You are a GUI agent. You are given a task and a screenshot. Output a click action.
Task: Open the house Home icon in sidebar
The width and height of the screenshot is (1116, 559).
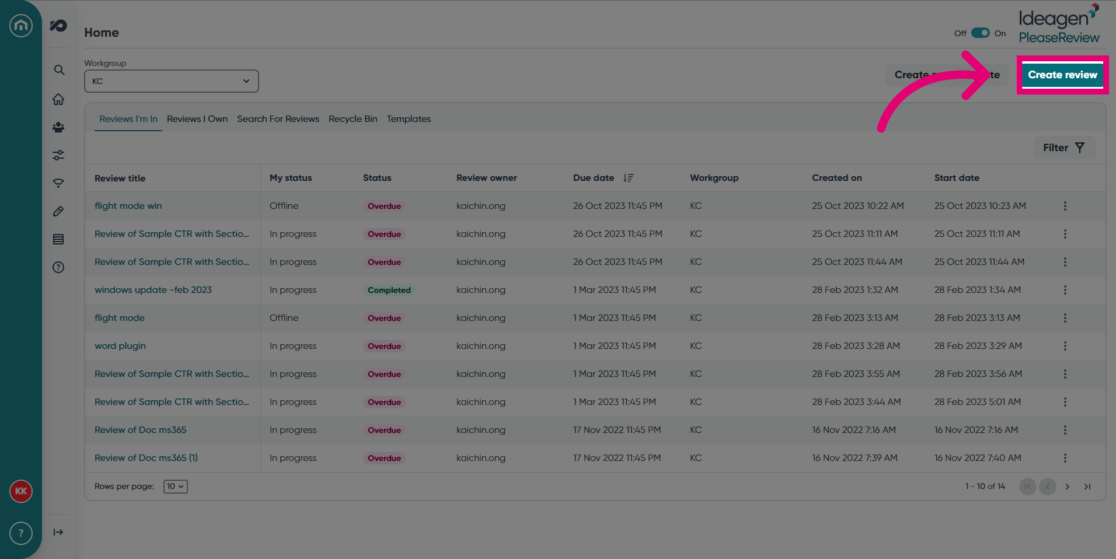(58, 99)
